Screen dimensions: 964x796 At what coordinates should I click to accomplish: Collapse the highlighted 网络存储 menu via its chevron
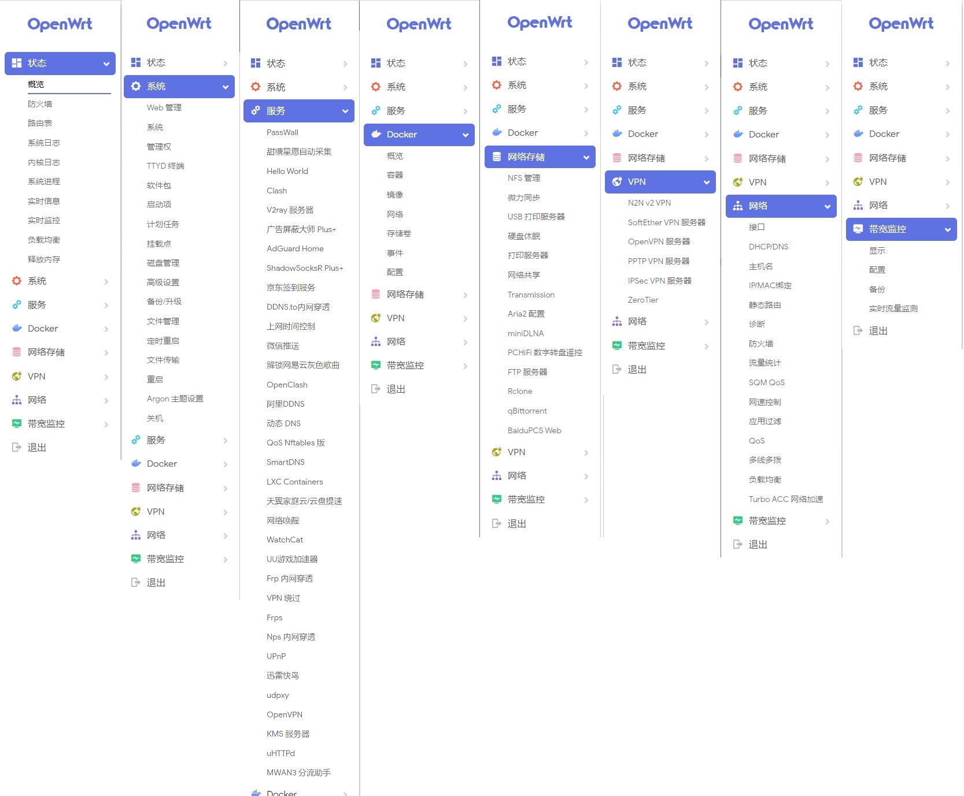(586, 157)
